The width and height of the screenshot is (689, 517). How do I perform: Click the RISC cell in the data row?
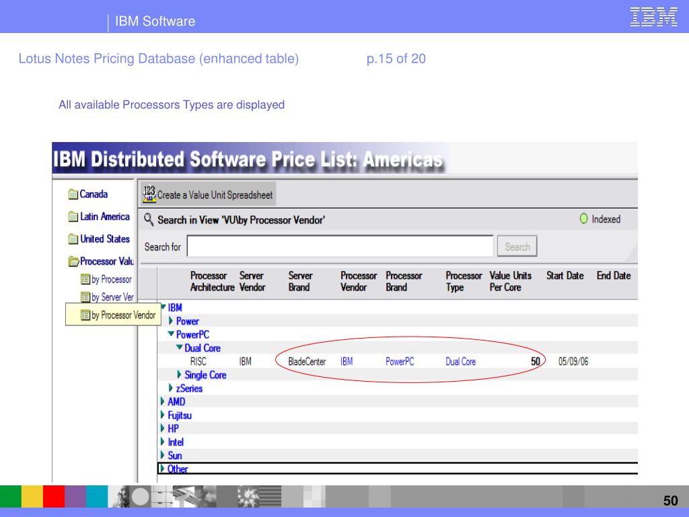pyautogui.click(x=198, y=361)
